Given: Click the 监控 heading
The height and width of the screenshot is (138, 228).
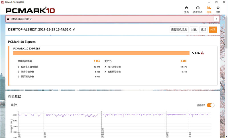Looking at the screenshot, I should [x=14, y=105].
